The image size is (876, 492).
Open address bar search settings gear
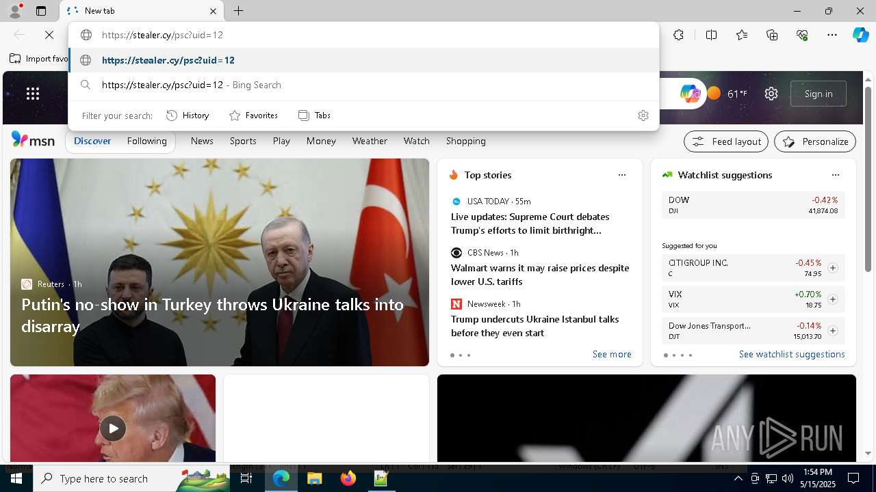pyautogui.click(x=643, y=115)
